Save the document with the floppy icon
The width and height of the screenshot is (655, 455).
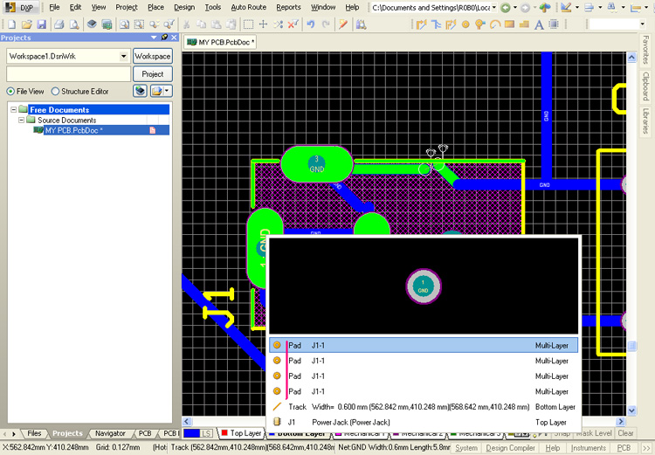41,24
